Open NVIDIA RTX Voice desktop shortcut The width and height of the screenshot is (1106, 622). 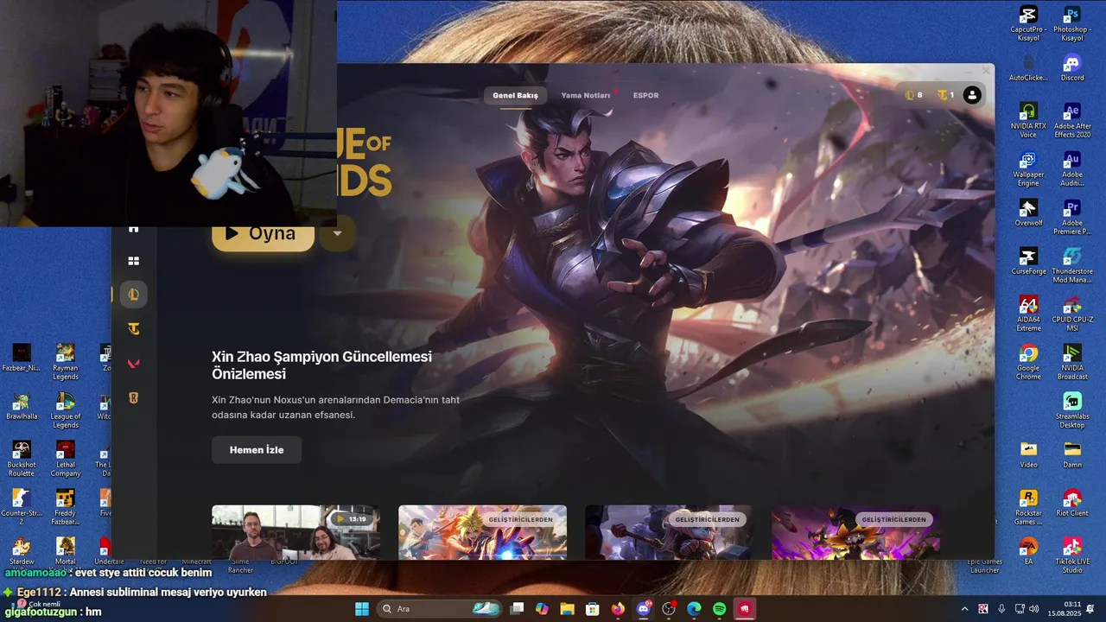1028,120
